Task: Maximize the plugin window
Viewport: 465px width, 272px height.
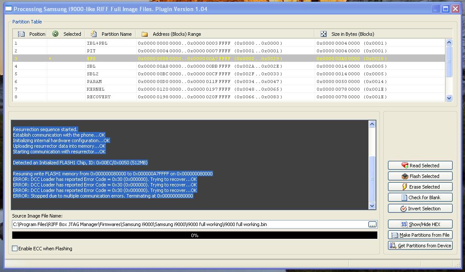Action: coord(445,9)
